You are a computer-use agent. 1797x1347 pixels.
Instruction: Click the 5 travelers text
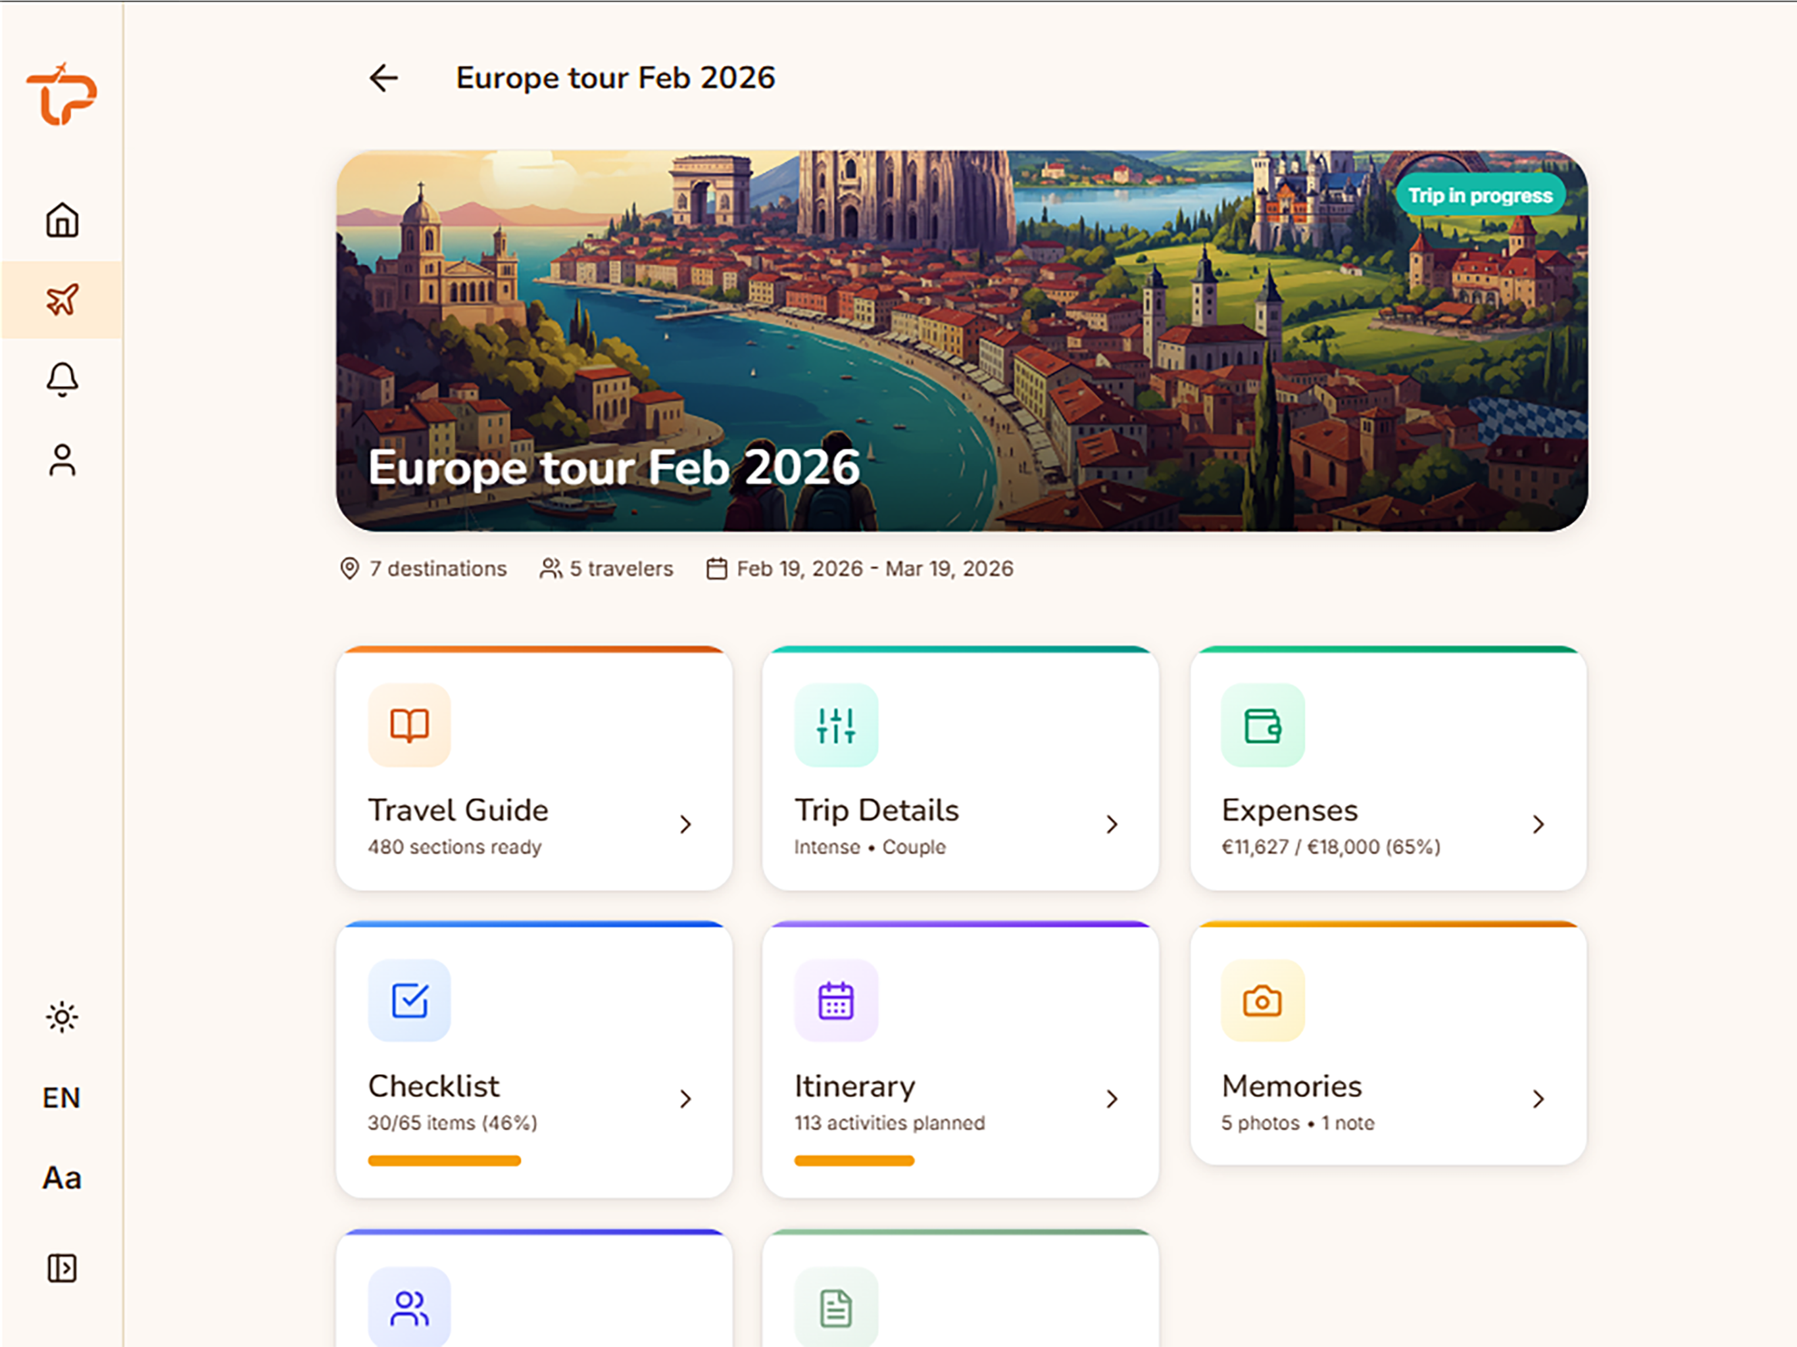point(622,569)
